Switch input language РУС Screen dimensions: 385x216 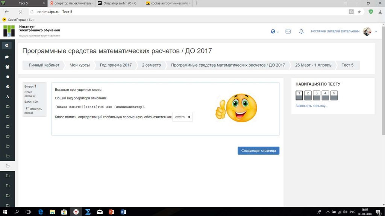click(x=353, y=212)
